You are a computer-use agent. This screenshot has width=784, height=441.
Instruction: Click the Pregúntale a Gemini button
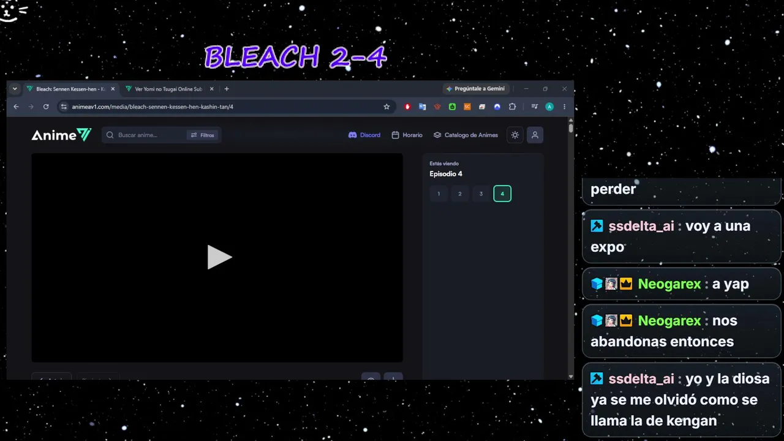pos(476,89)
